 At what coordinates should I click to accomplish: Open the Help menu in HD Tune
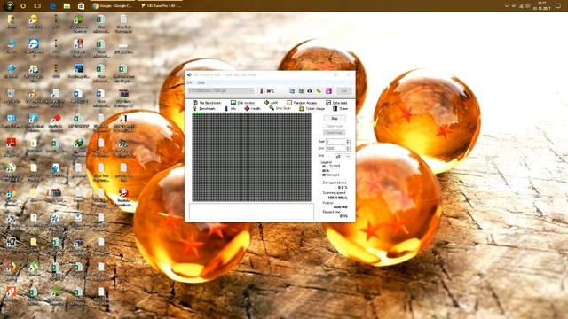pos(201,82)
